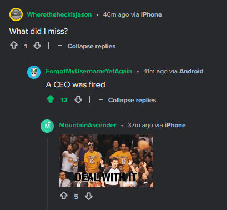Click the thread line under ForgotMyUsernameYetAgain's avatar
This screenshot has height=210, width=227.
(x=34, y=147)
